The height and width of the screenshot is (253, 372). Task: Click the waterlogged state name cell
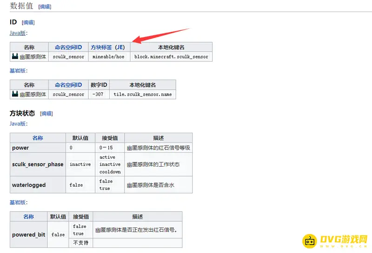click(x=29, y=185)
